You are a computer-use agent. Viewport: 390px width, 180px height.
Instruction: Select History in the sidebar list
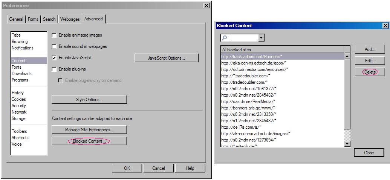click(x=18, y=93)
